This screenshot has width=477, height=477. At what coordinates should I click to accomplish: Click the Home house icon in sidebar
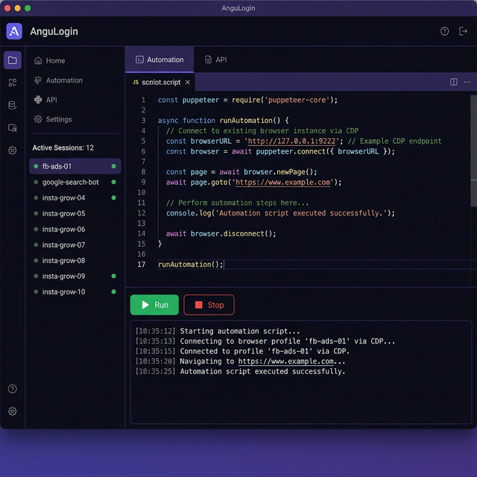coord(38,60)
